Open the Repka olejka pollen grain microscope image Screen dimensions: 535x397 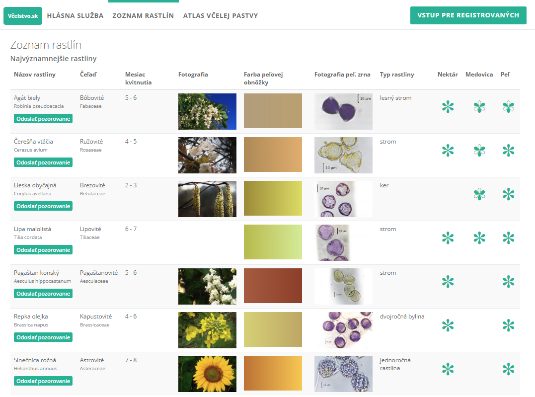[x=343, y=330]
